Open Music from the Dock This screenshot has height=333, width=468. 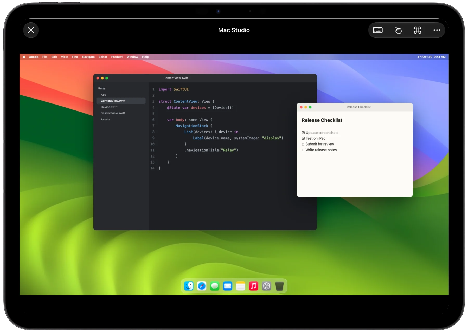pos(254,286)
